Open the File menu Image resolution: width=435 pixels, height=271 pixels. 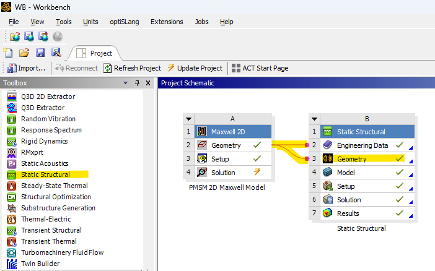click(14, 22)
